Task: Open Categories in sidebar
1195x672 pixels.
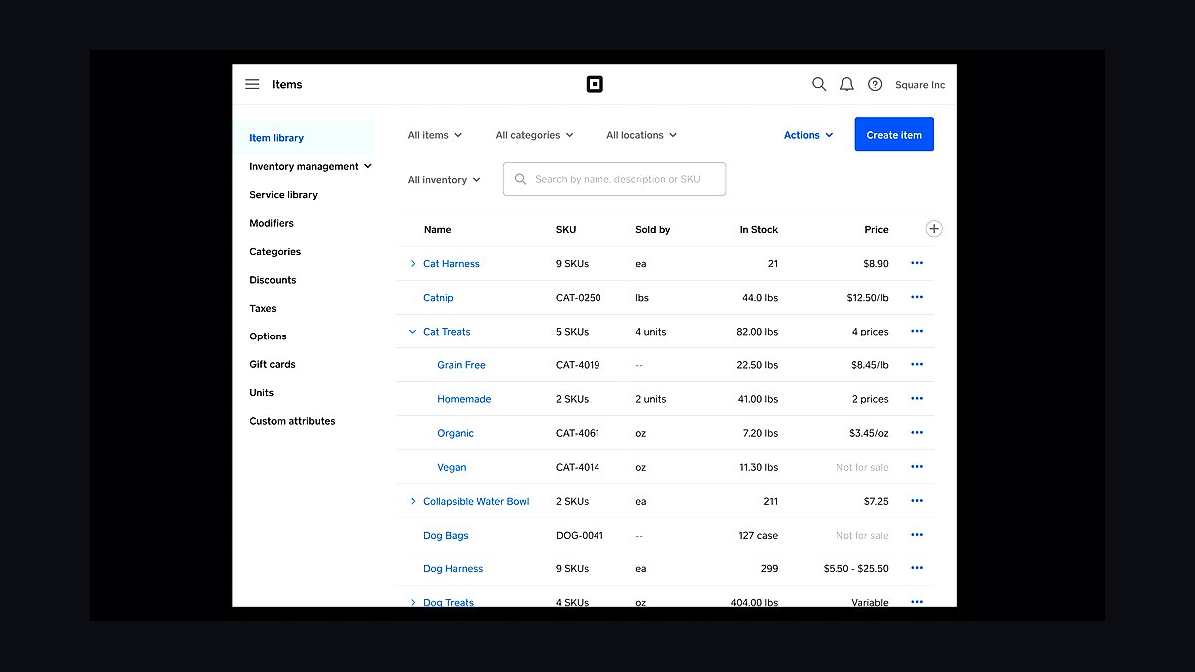Action: point(275,252)
